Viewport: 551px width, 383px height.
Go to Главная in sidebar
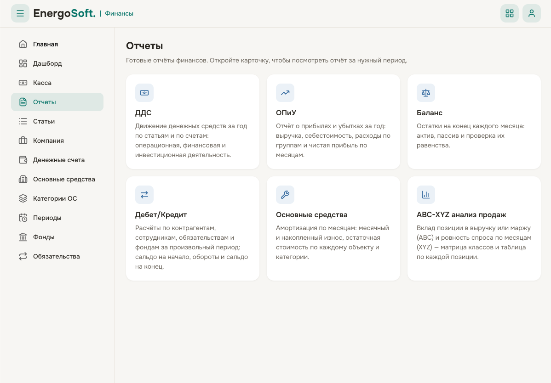pyautogui.click(x=57, y=44)
